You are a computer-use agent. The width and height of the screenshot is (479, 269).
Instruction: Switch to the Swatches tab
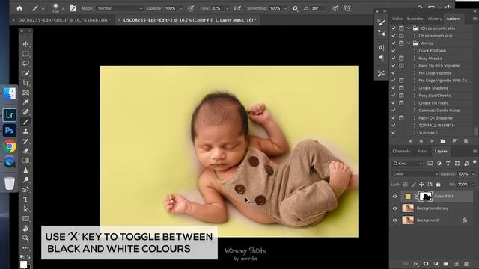click(x=416, y=19)
